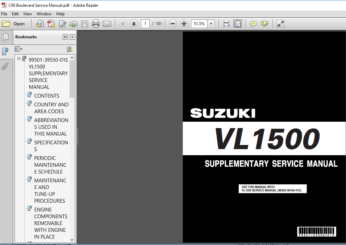346x245 pixels.
Task: Click the Bookmarks panel title
Action: point(26,37)
